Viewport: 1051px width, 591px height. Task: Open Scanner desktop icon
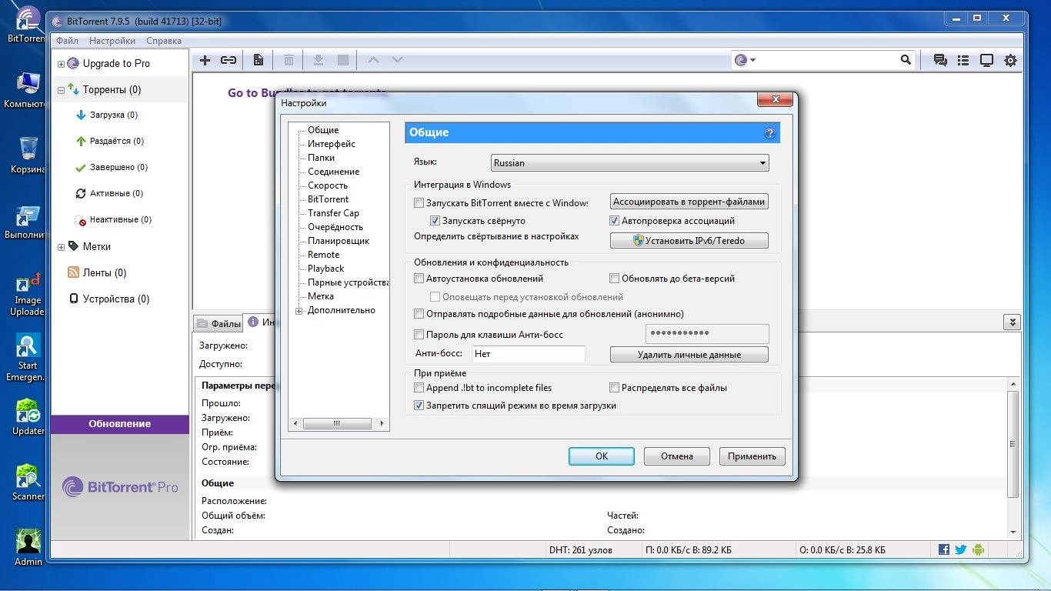tap(28, 482)
